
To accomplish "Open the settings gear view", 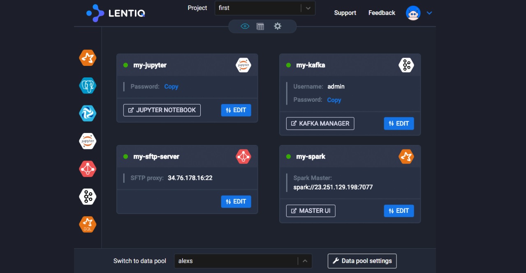I will [278, 26].
